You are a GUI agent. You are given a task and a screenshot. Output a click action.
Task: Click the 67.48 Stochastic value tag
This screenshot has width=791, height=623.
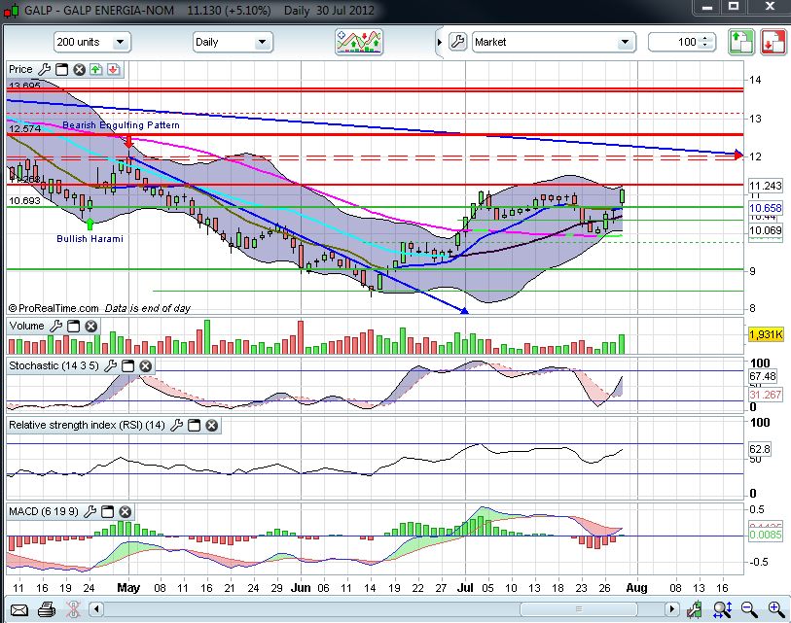[762, 376]
